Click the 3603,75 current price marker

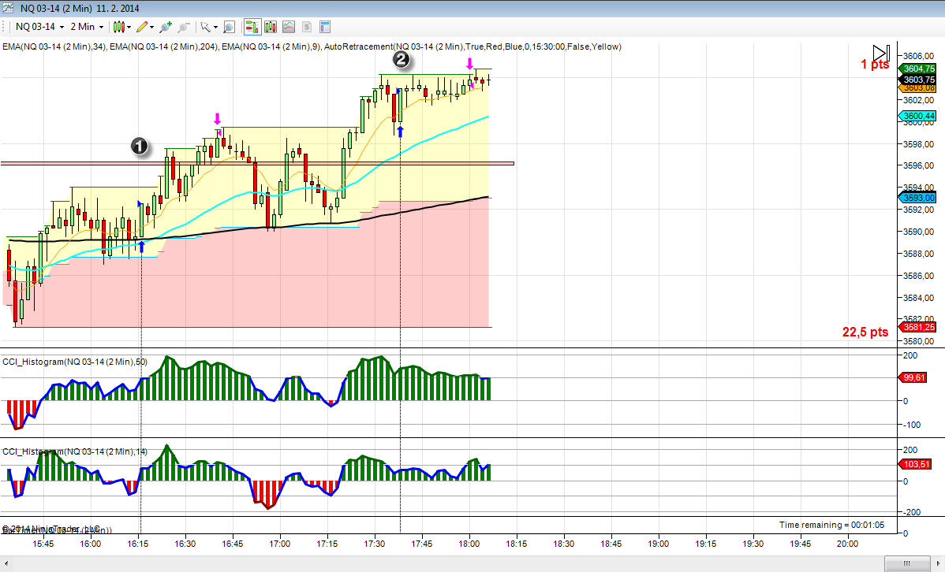[x=918, y=80]
